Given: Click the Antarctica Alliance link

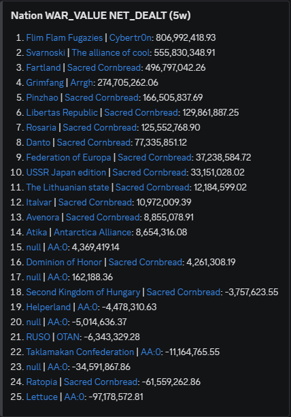Looking at the screenshot, I should (x=92, y=232).
